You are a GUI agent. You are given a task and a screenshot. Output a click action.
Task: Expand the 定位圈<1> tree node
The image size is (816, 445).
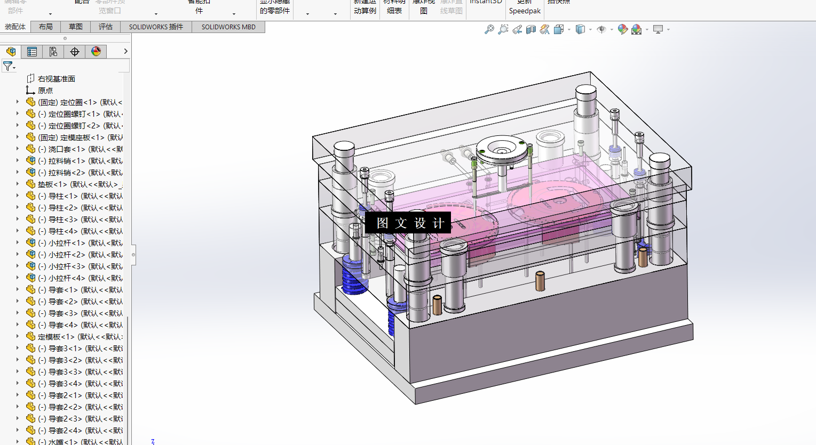coord(17,102)
